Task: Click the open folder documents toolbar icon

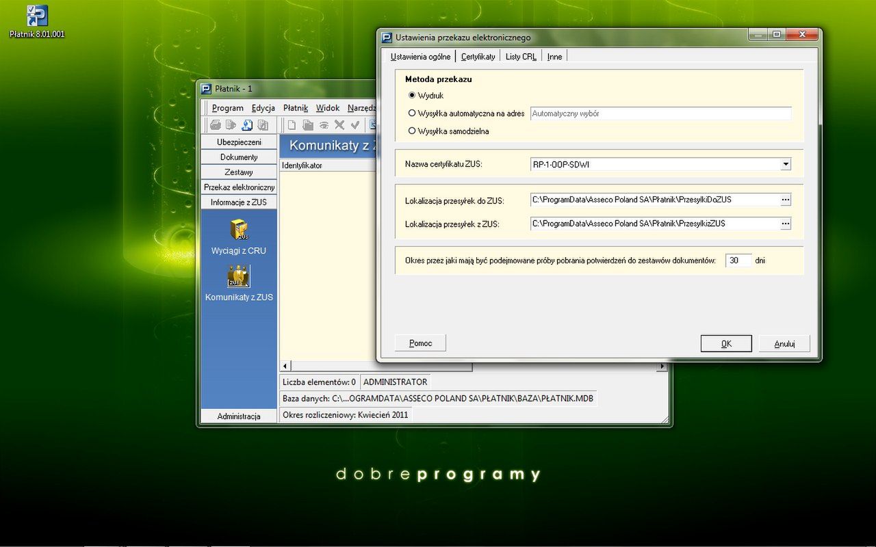Action: point(308,125)
